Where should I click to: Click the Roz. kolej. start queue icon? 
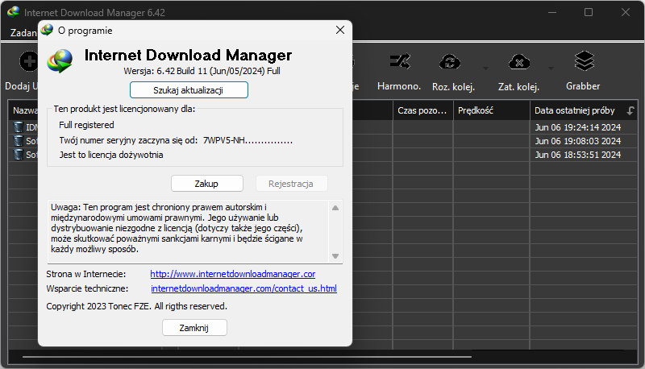[x=450, y=62]
